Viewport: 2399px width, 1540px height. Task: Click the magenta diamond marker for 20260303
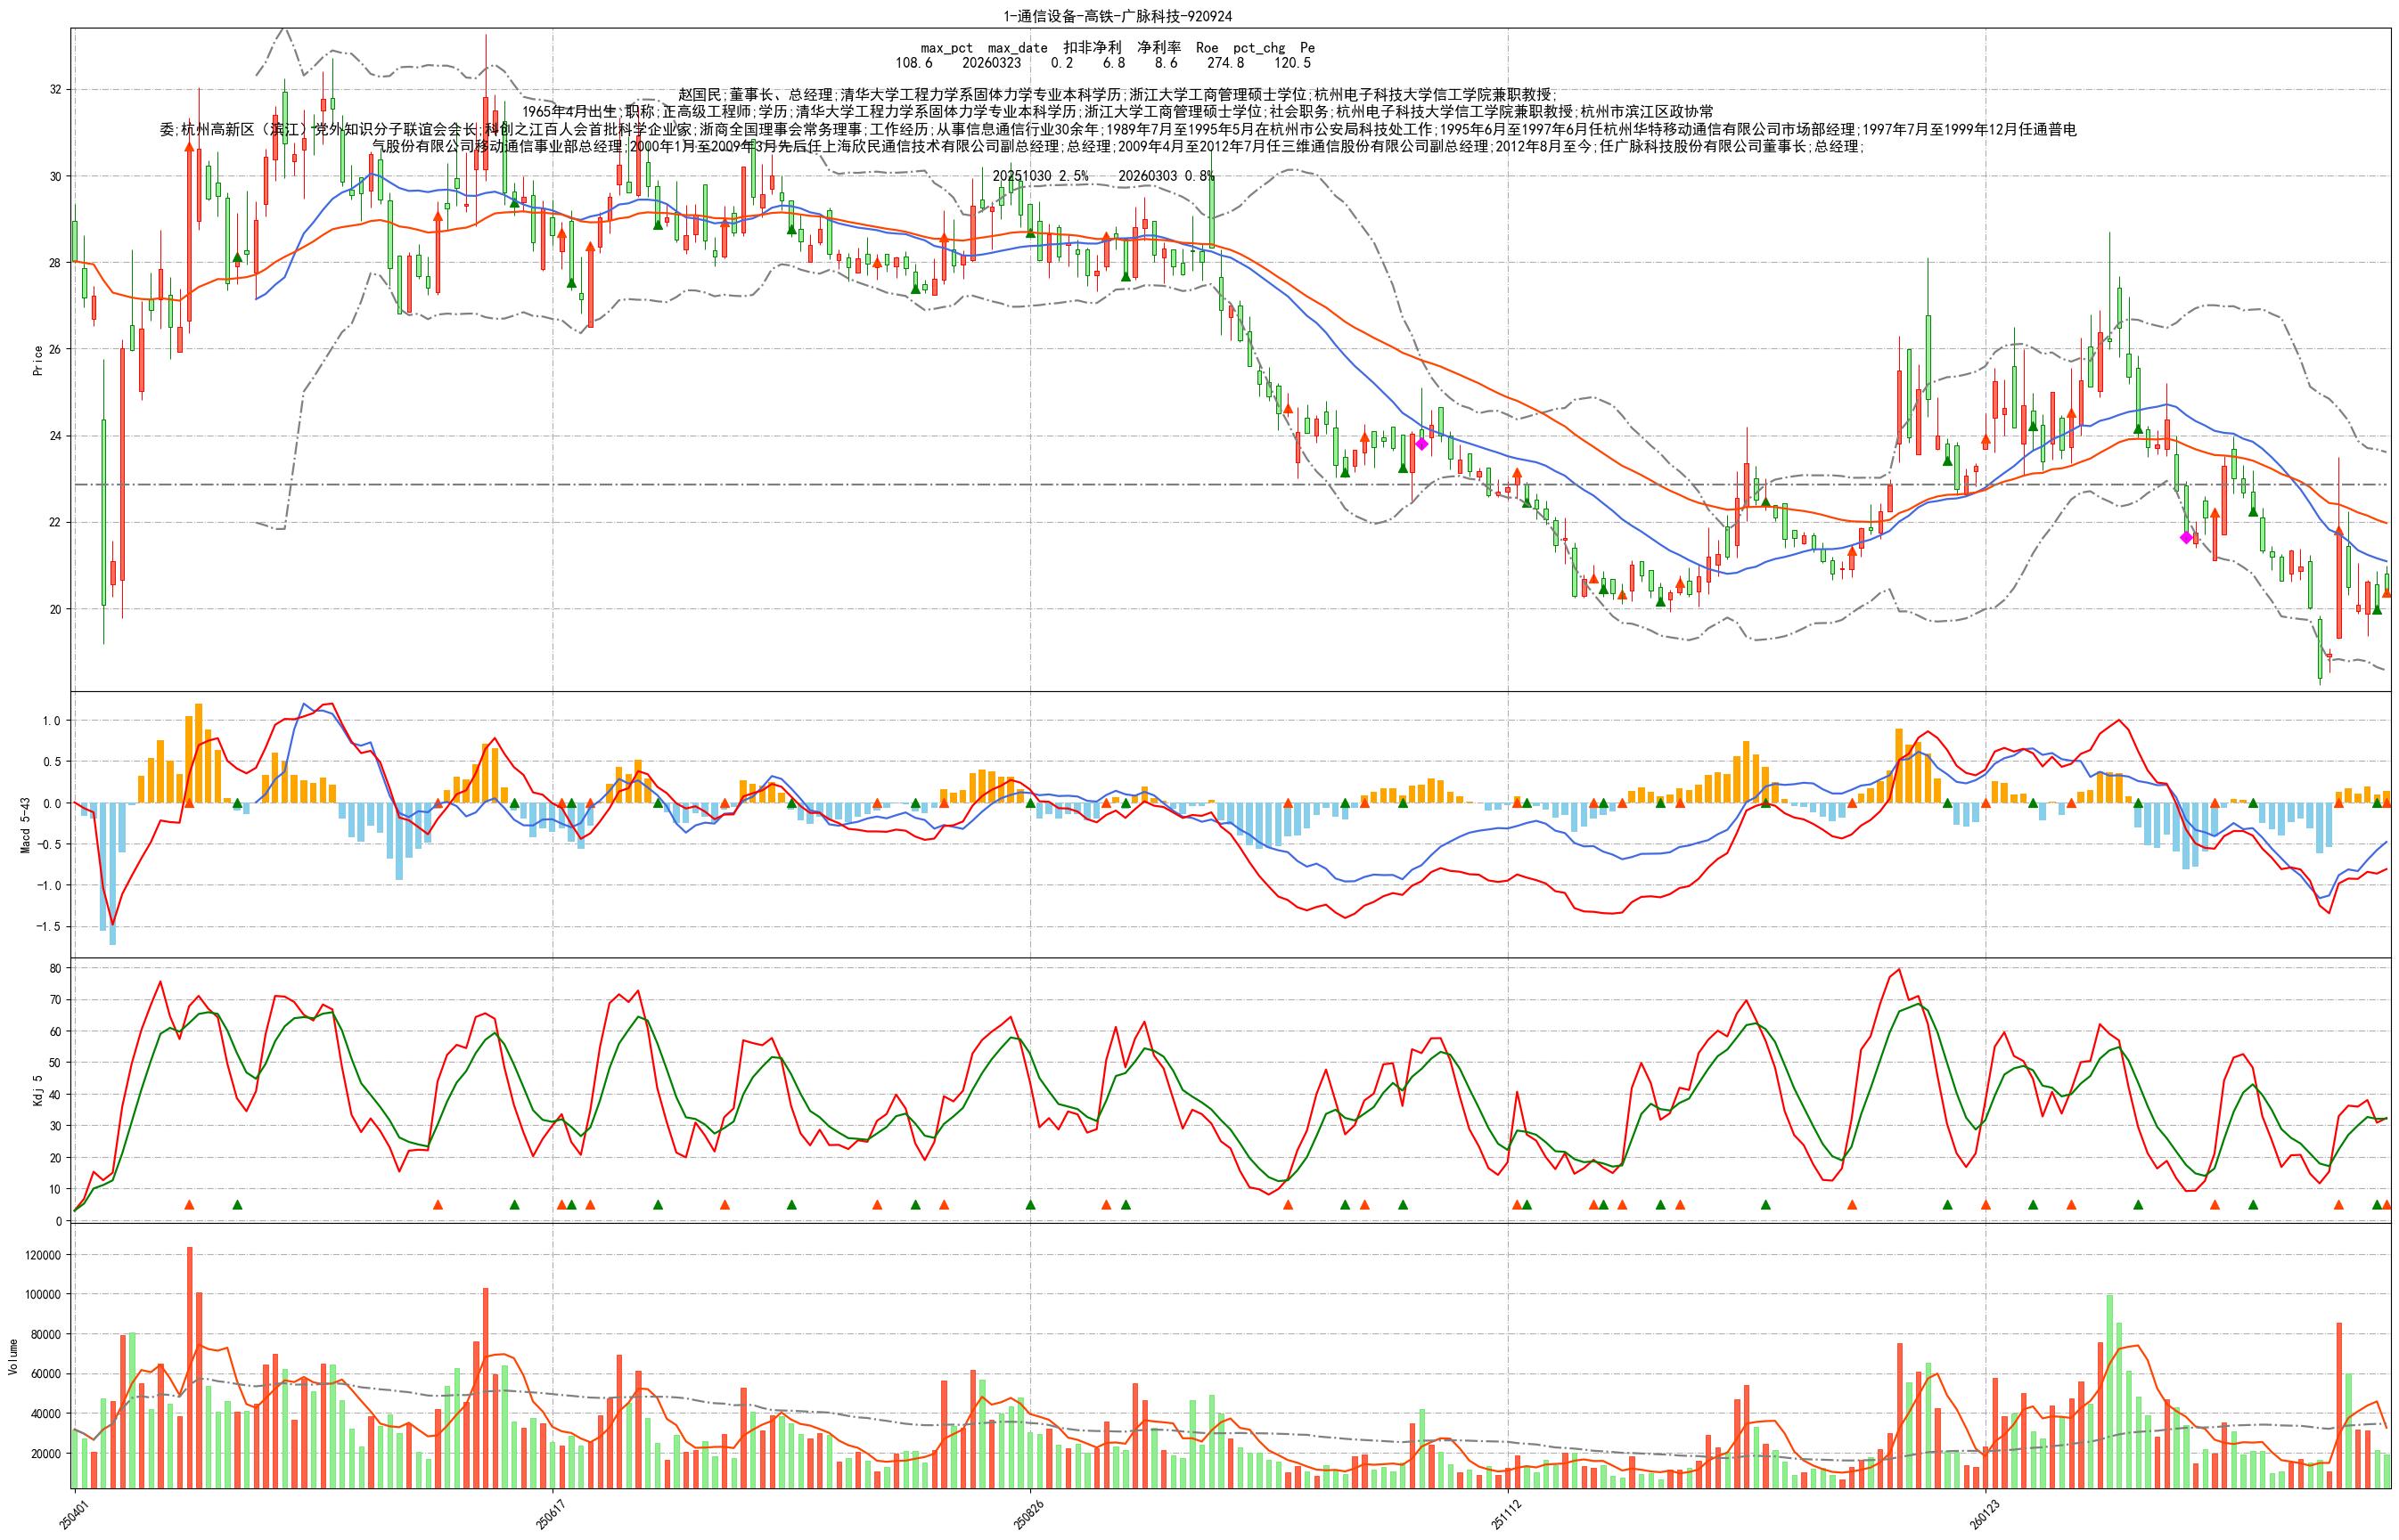(2186, 538)
